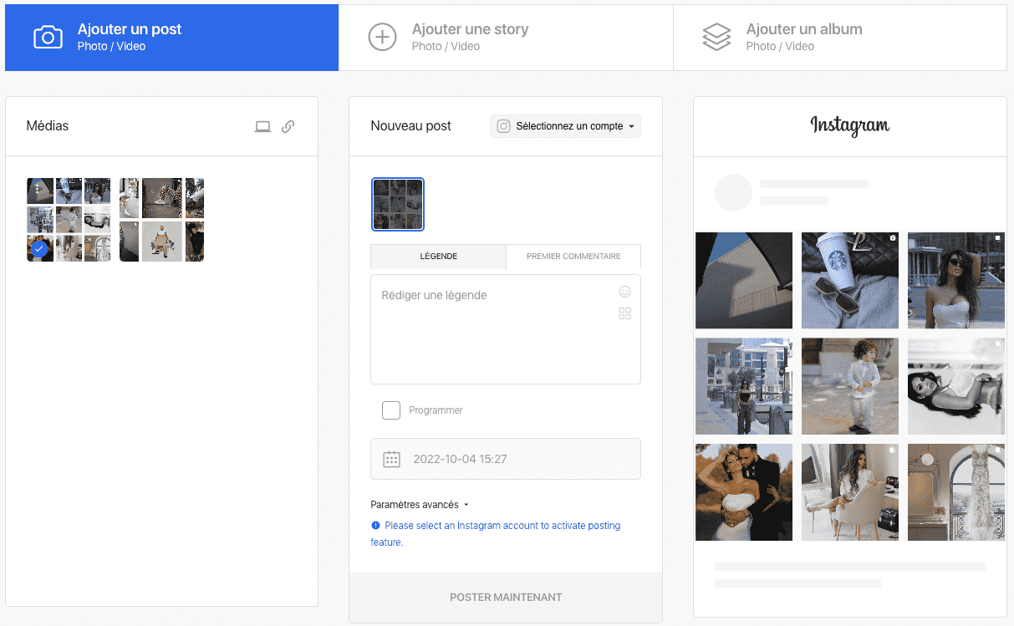Open the woman seated on chair photo
This screenshot has height=626, width=1014.
850,492
